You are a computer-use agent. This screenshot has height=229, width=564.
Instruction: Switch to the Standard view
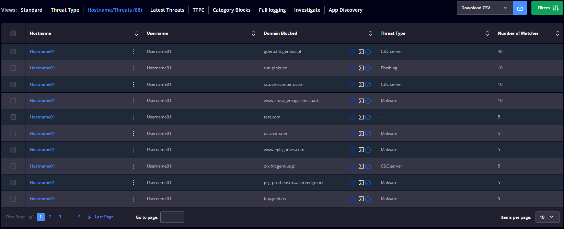click(x=32, y=10)
